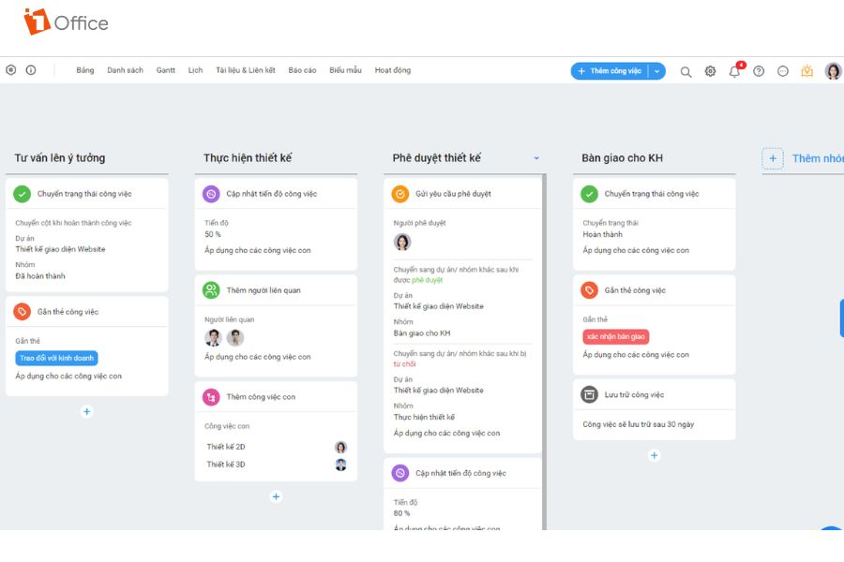
Task: Open the Tài liệu & Liên kết tab
Action: pos(246,70)
